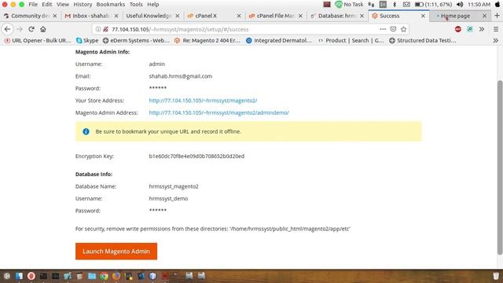
Task: Open Skype bookmark
Action: (x=87, y=40)
